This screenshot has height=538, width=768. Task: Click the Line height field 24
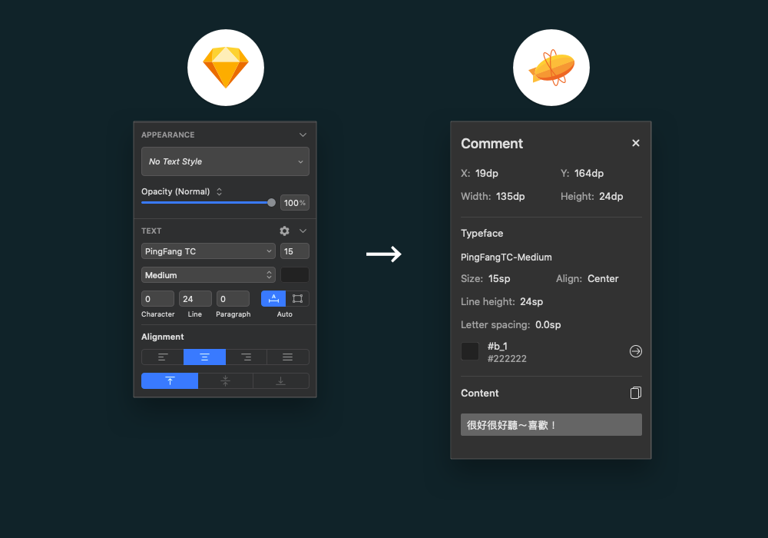pyautogui.click(x=195, y=299)
